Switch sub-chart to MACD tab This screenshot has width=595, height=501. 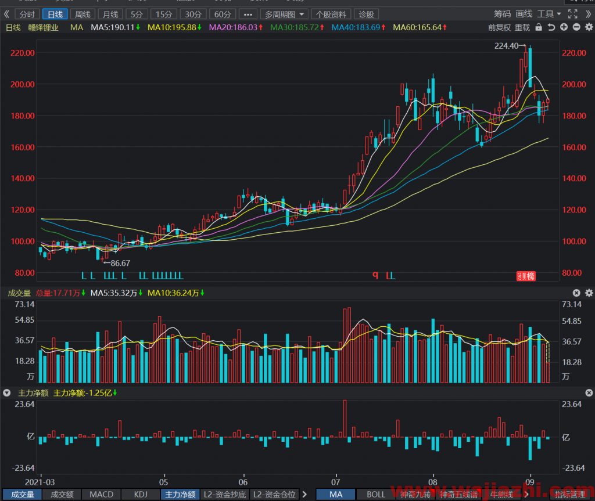(101, 494)
